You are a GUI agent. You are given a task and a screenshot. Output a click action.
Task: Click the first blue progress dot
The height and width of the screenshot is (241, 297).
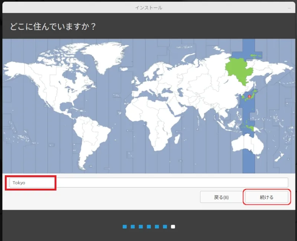click(x=125, y=227)
